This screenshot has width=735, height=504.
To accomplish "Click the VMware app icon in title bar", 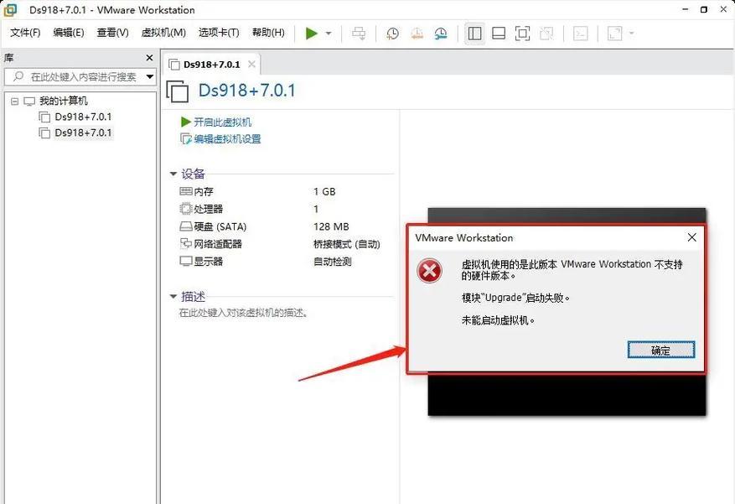I will click(x=10, y=9).
